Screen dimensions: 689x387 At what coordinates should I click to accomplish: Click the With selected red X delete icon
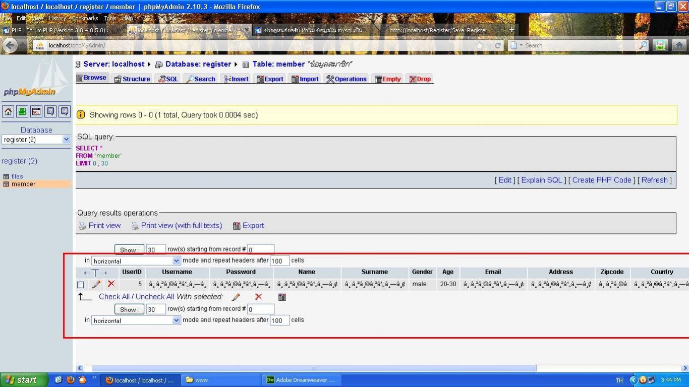pos(258,297)
